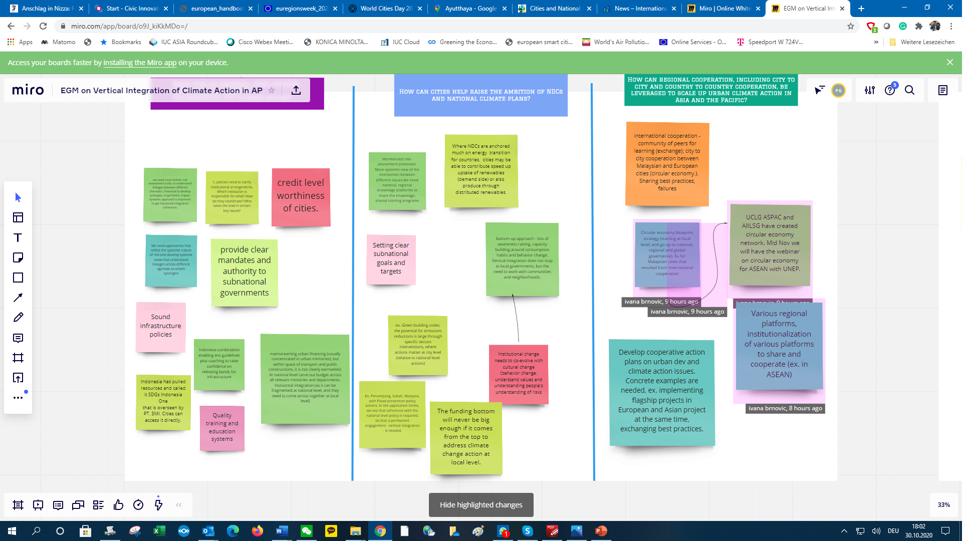Image resolution: width=971 pixels, height=541 pixels.
Task: Open the Templates tool
Action: (18, 217)
